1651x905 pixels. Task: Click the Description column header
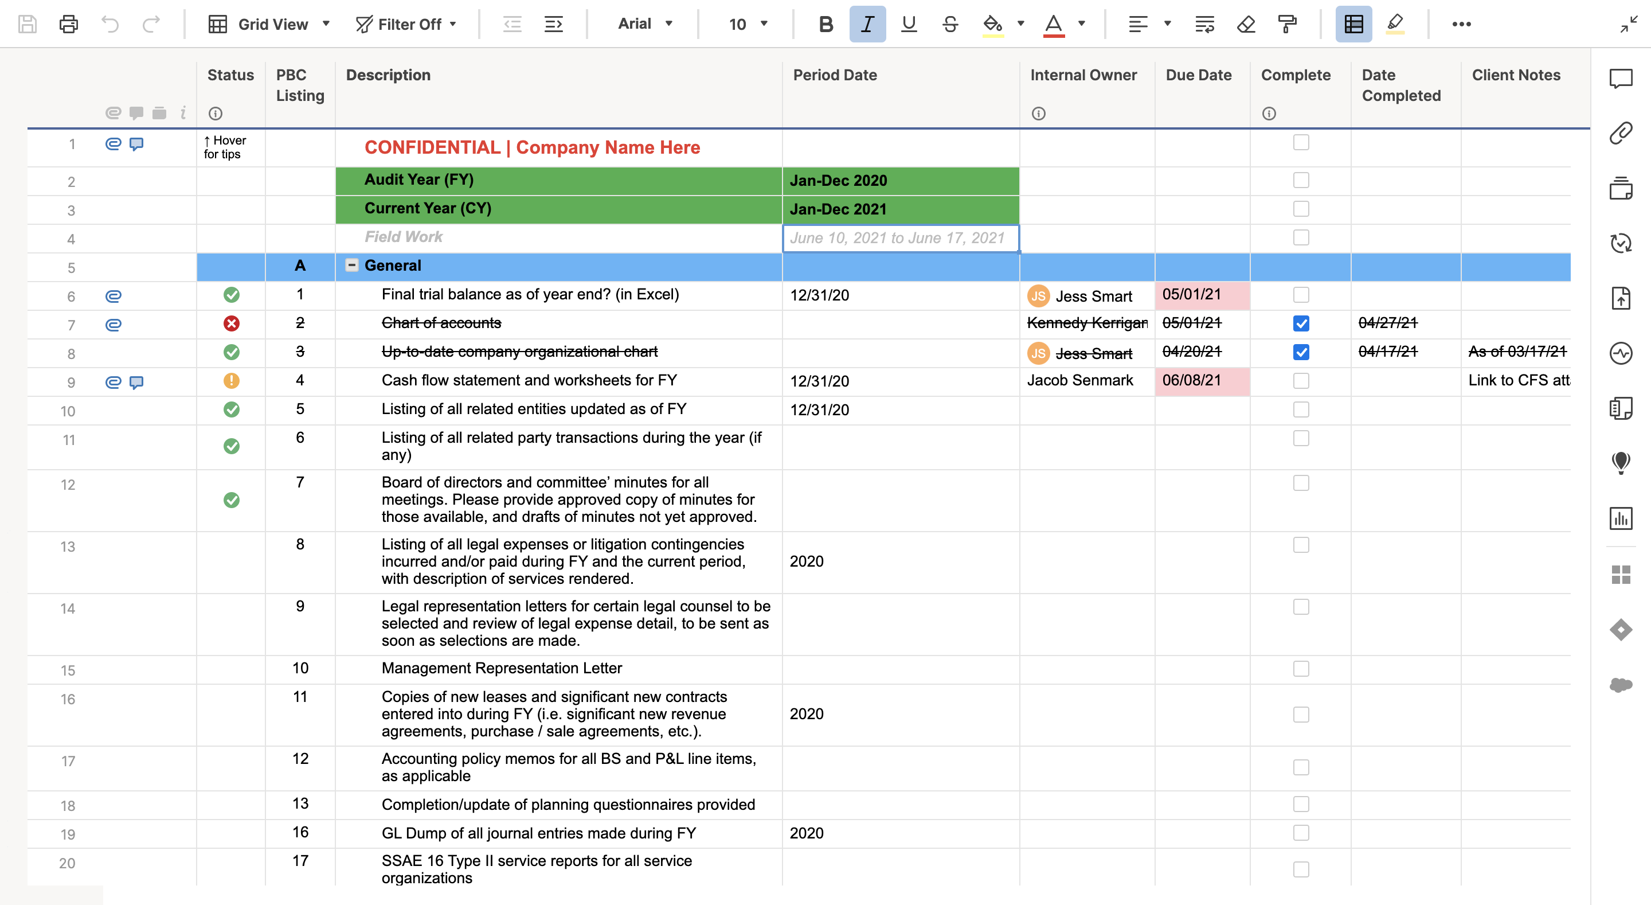point(389,75)
